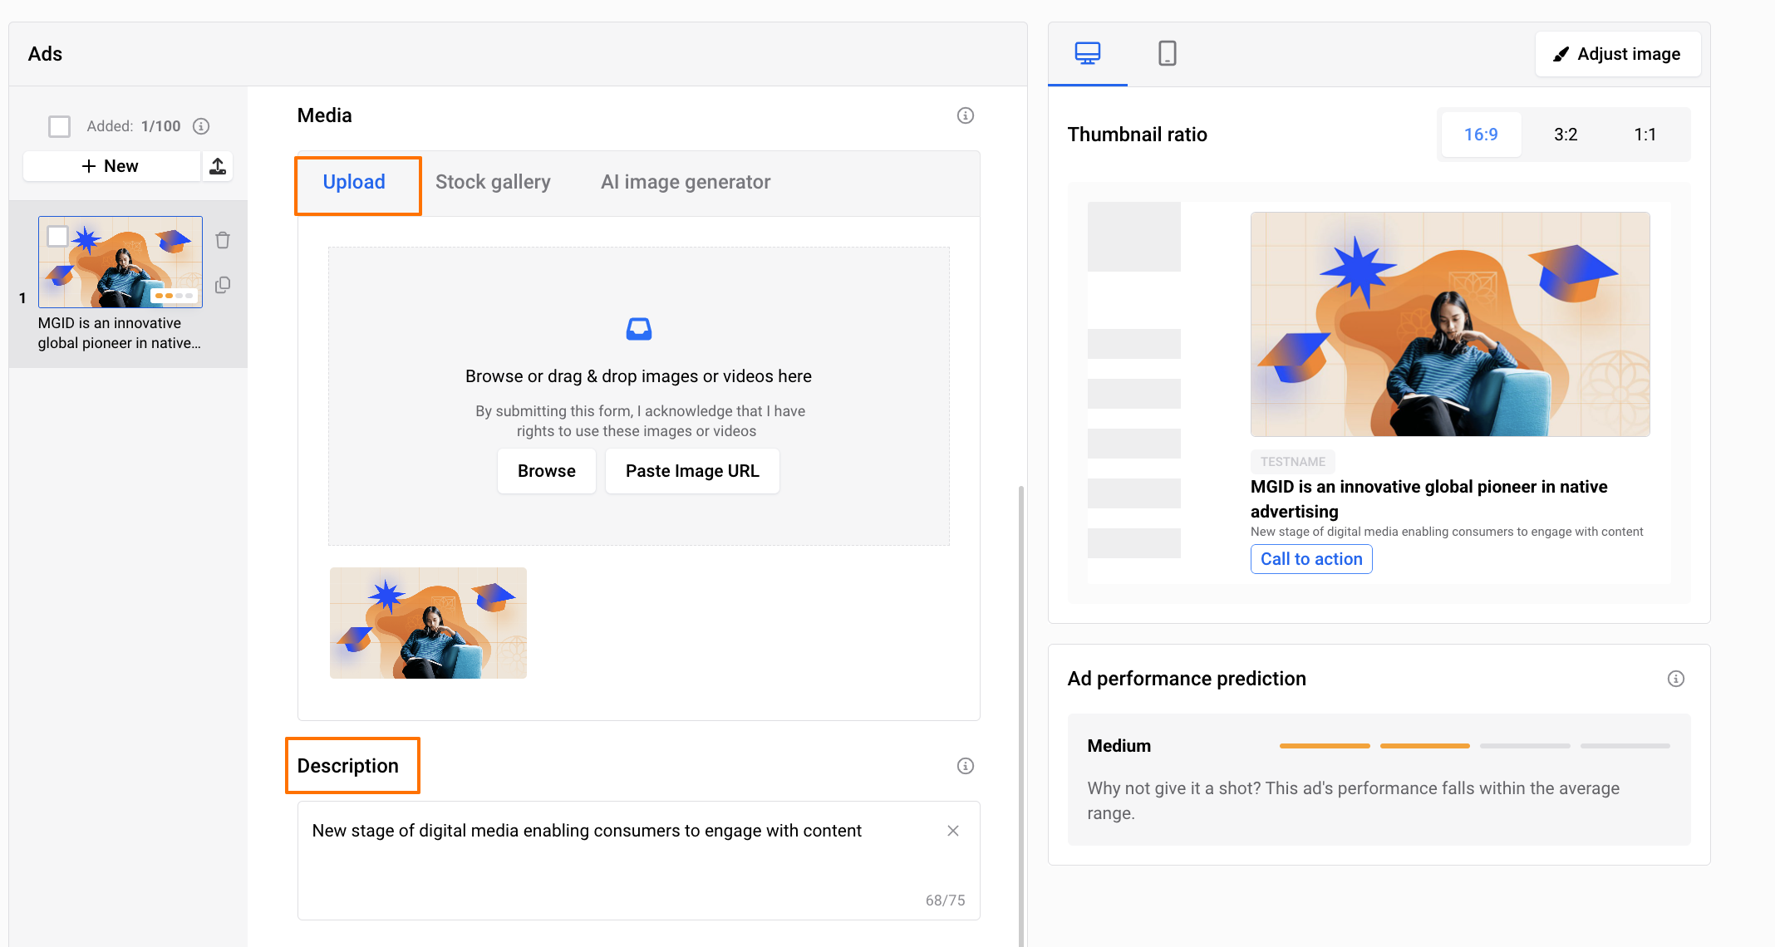Show Ad performance prediction info icon
The image size is (1775, 947).
1675,679
